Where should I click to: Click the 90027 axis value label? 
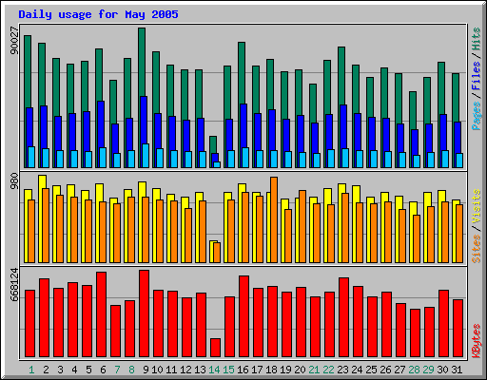click(14, 40)
